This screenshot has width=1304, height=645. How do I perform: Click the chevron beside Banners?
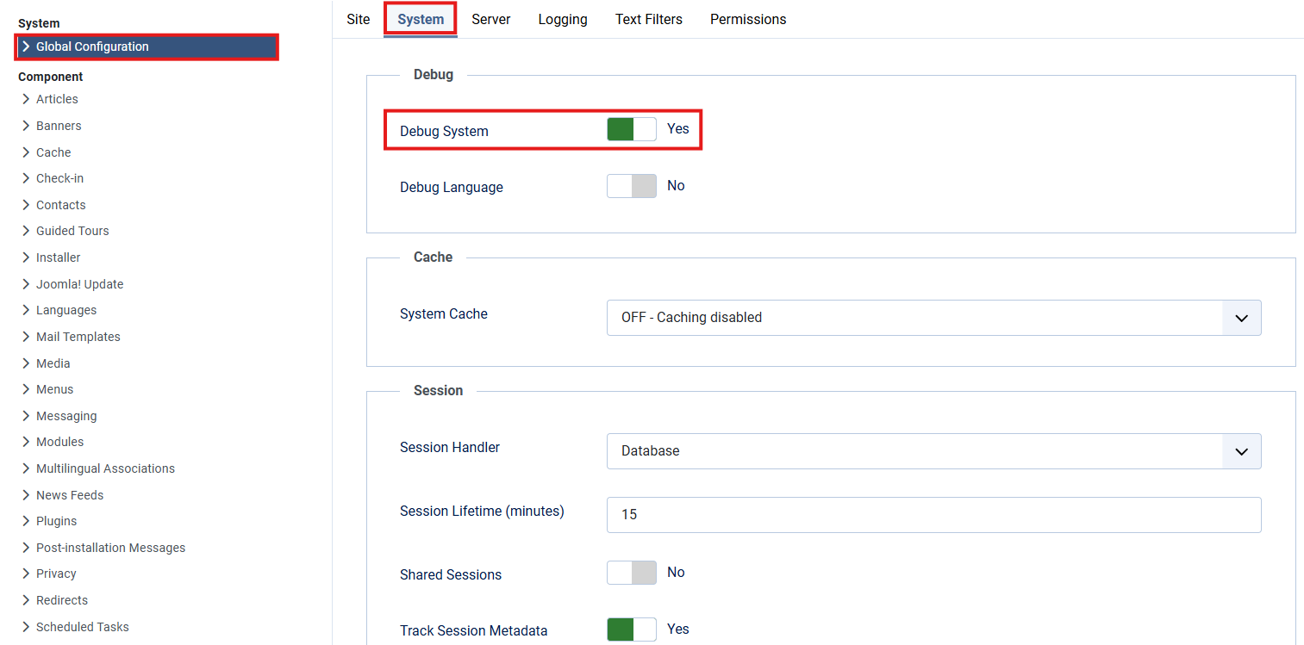(26, 126)
